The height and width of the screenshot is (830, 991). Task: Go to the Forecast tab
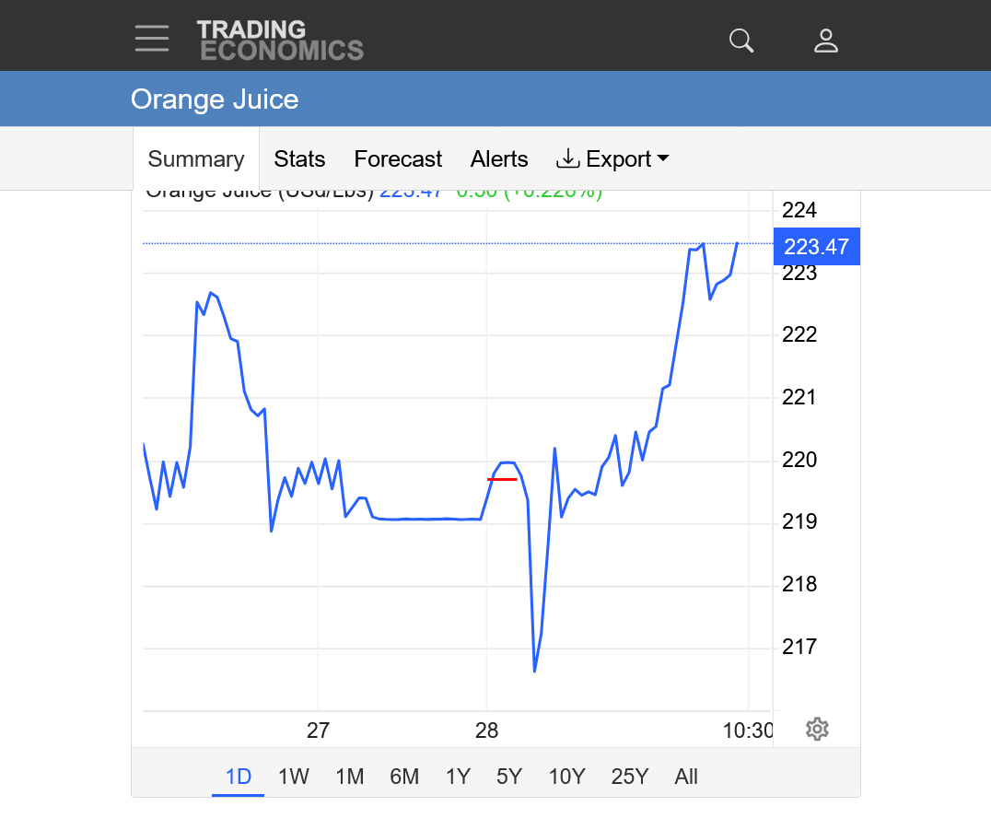[398, 159]
